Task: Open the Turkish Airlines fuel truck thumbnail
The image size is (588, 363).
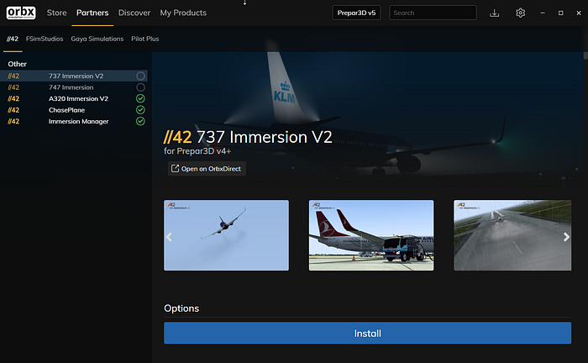Action: click(x=371, y=235)
